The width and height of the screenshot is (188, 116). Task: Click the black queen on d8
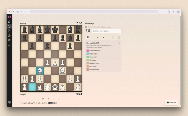click(x=47, y=30)
